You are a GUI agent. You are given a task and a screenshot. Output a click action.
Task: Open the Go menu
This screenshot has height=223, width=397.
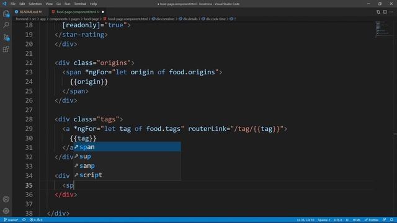click(58, 4)
